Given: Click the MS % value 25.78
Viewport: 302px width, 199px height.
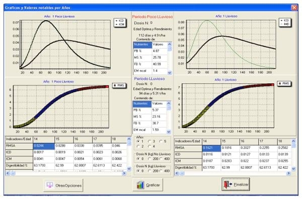Looking at the screenshot, I should click(160, 57).
